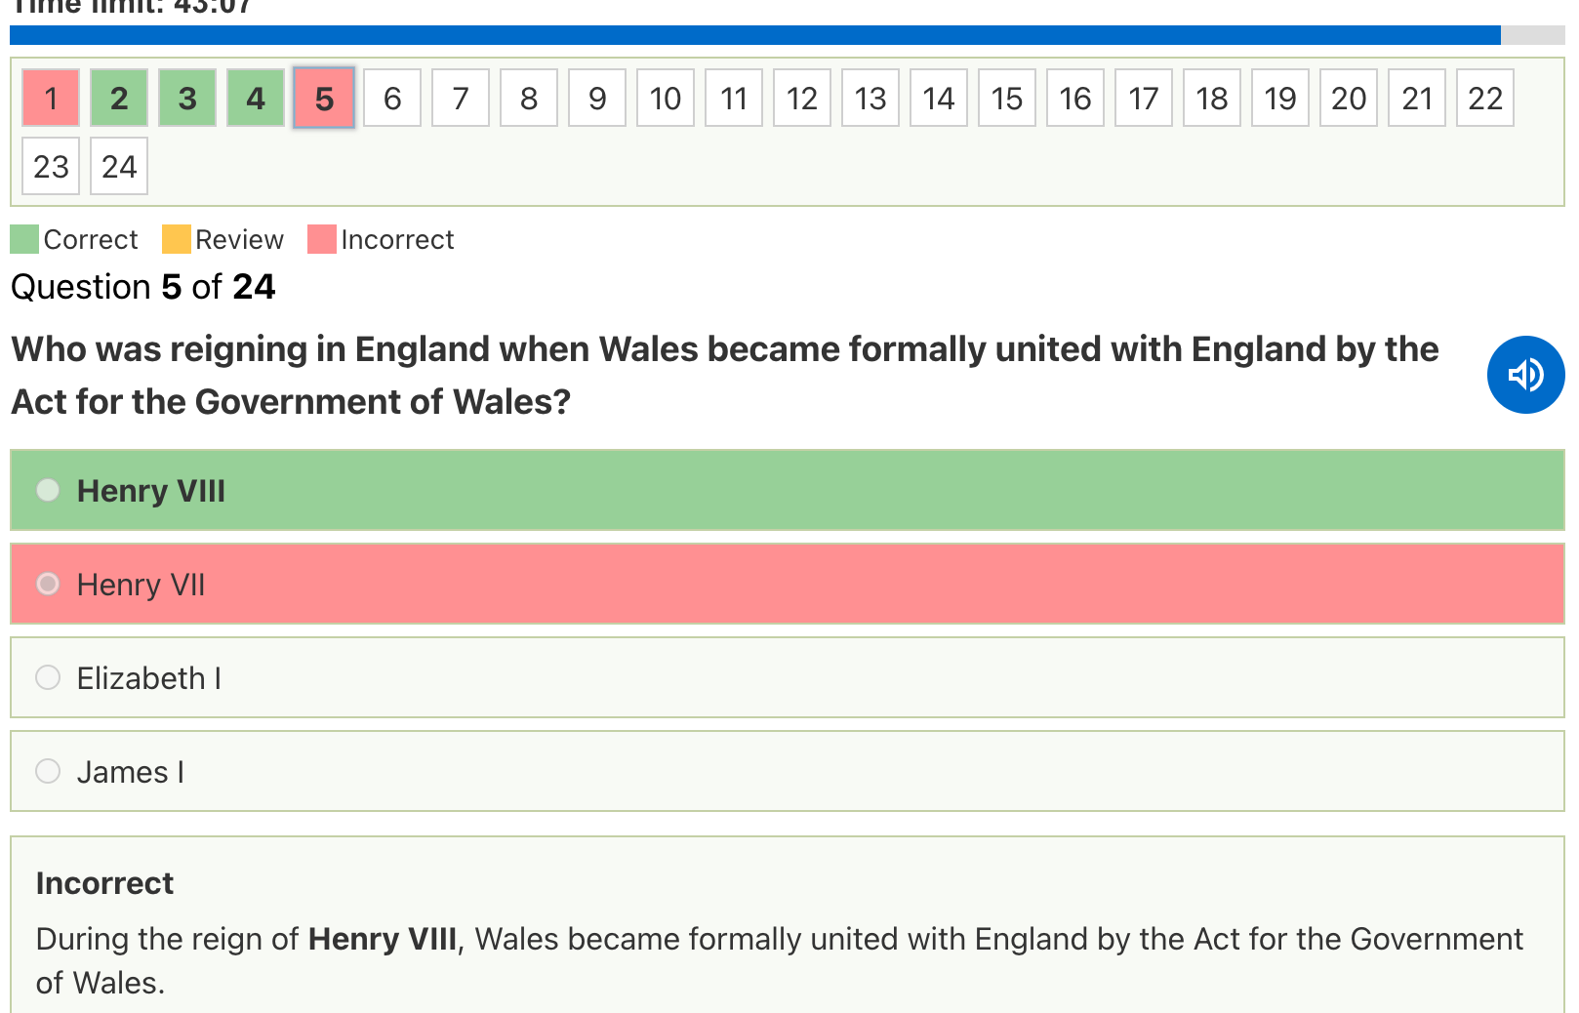Screen dimensions: 1579x1013
Task: Open question 23
Action: (51, 166)
